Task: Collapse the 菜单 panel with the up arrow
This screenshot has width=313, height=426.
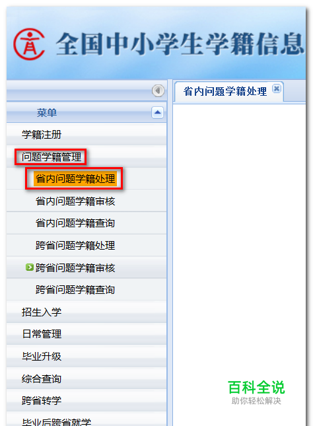Action: tap(157, 112)
